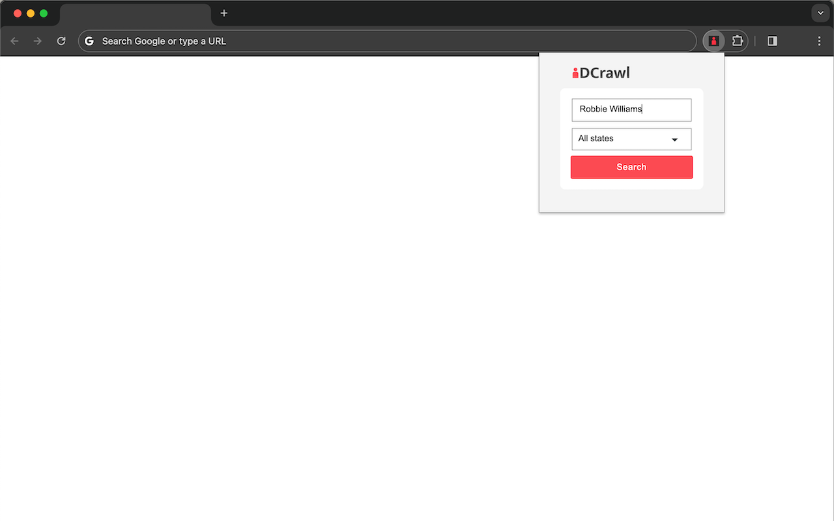Open the Extensions puzzle piece menu
This screenshot has width=834, height=521.
click(x=737, y=41)
